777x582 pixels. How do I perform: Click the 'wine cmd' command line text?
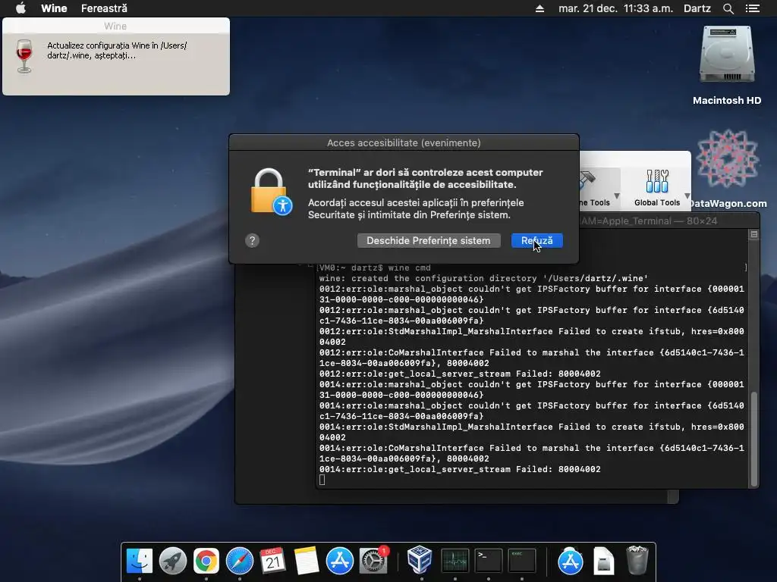(x=409, y=268)
